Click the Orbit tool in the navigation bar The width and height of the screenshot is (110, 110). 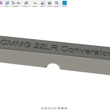tap(42, 108)
